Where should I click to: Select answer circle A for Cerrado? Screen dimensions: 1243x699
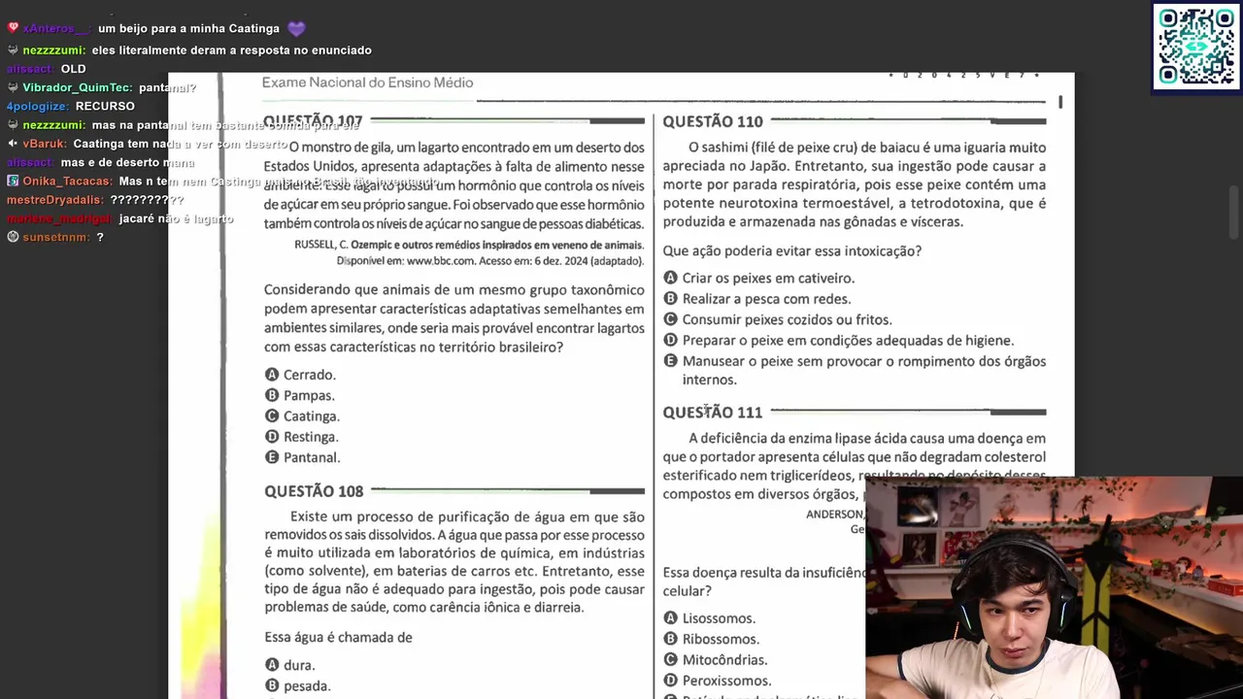pyautogui.click(x=272, y=375)
